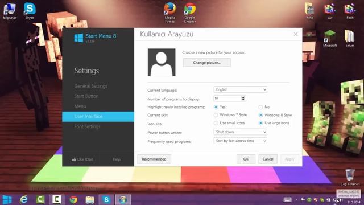Open Font Settings section
Screen dimensions: 364x205
click(87, 126)
